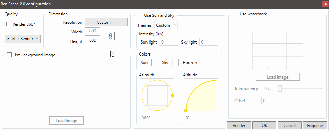Tick the Use Sun and Sky checkbox
This screenshot has height=131, width=329.
(140, 15)
